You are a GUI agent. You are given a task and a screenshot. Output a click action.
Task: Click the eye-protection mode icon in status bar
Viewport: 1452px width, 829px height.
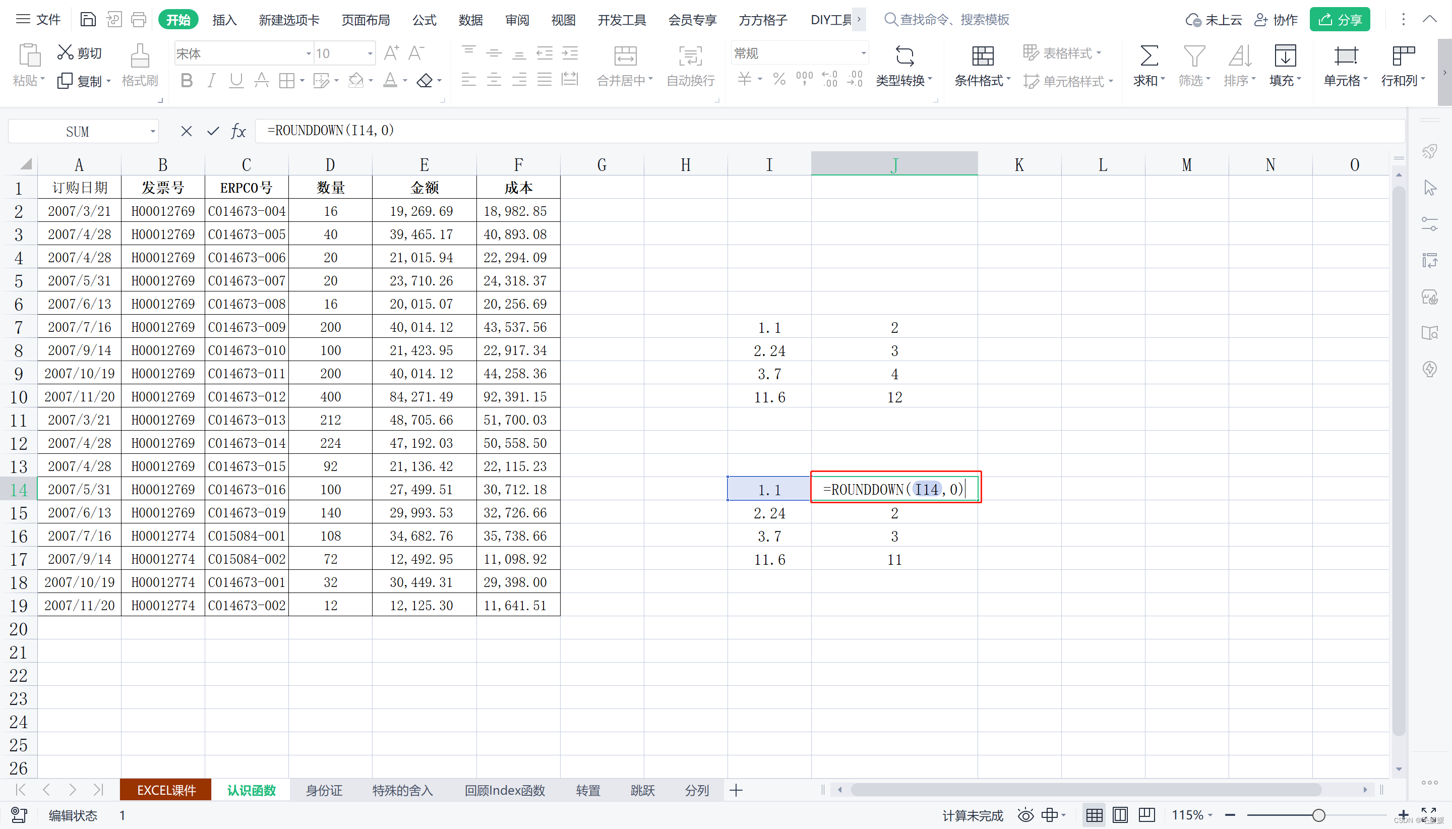point(1025,815)
